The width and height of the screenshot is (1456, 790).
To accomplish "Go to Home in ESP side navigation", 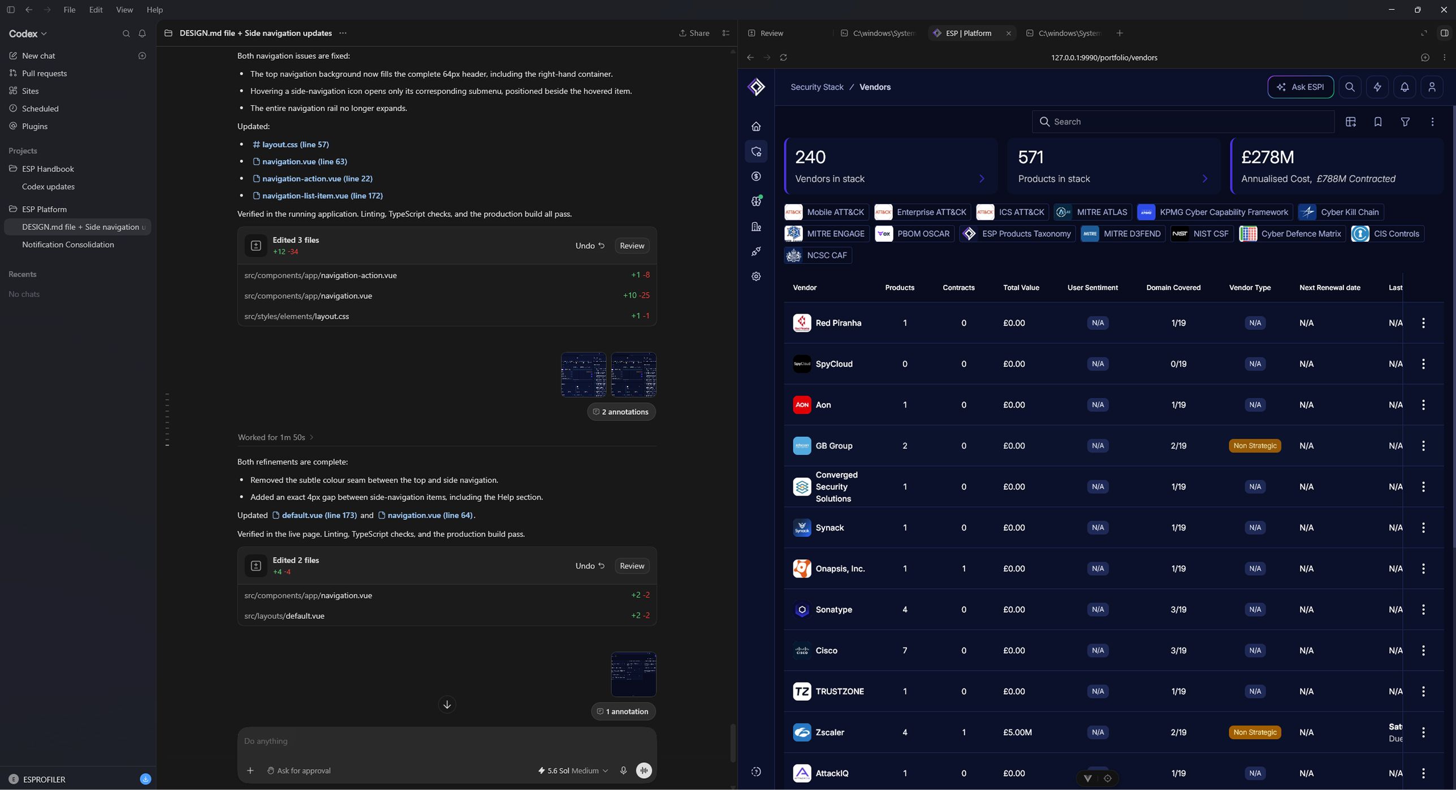I will (756, 127).
